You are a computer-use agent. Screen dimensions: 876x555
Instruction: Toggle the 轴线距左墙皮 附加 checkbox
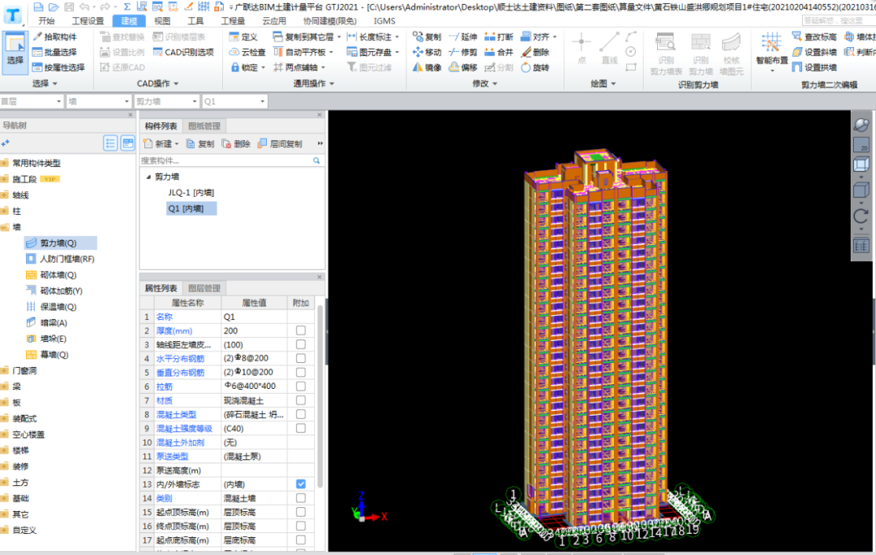301,344
